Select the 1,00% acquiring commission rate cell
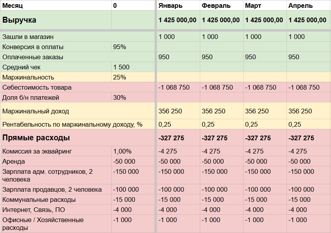The image size is (331, 233). pyautogui.click(x=133, y=151)
